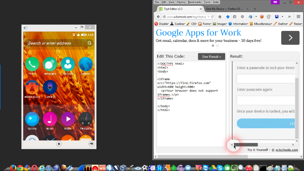Open the Edit menu
The height and width of the screenshot is (171, 304).
pos(164,2)
